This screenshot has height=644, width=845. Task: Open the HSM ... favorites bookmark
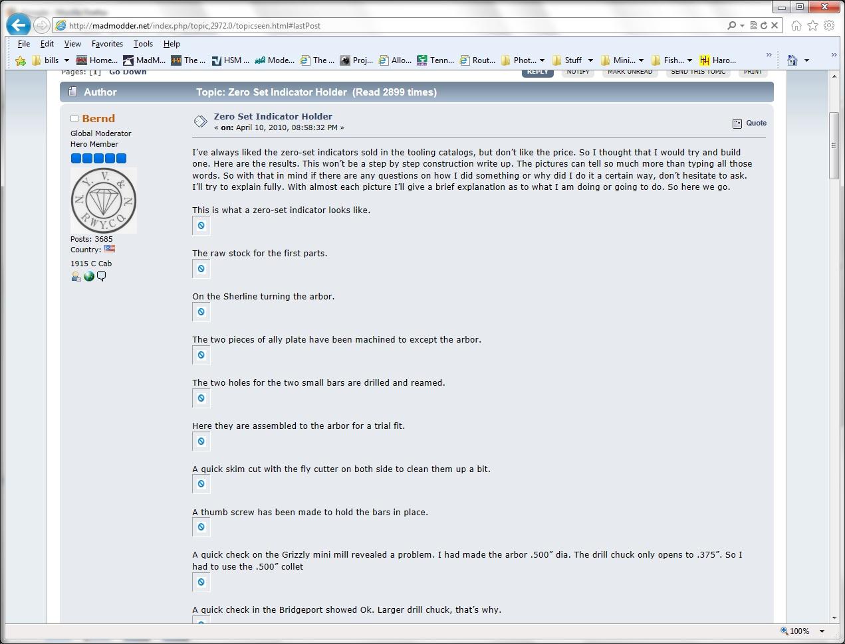point(230,60)
